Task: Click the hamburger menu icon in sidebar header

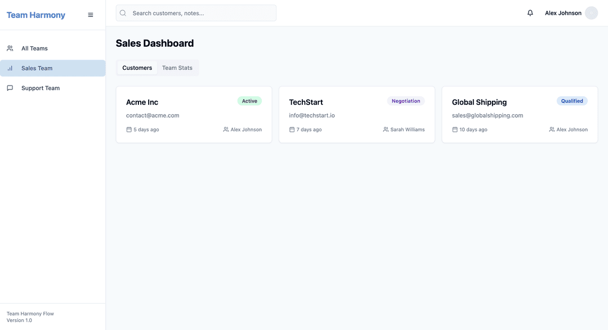Action: tap(91, 15)
